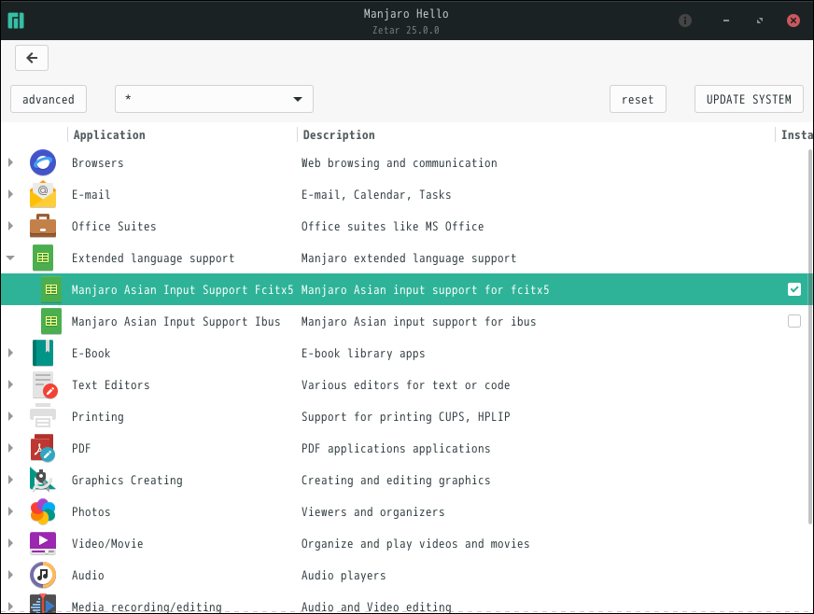
Task: Minimize the Manjaro Hello window
Action: pyautogui.click(x=725, y=21)
